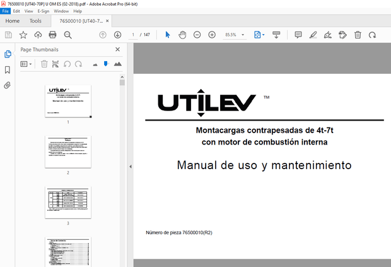Zoom in with plus button
Screen dimensions: 391x267
tap(212, 35)
